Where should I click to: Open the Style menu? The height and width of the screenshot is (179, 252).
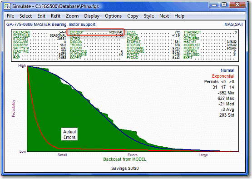[149, 16]
